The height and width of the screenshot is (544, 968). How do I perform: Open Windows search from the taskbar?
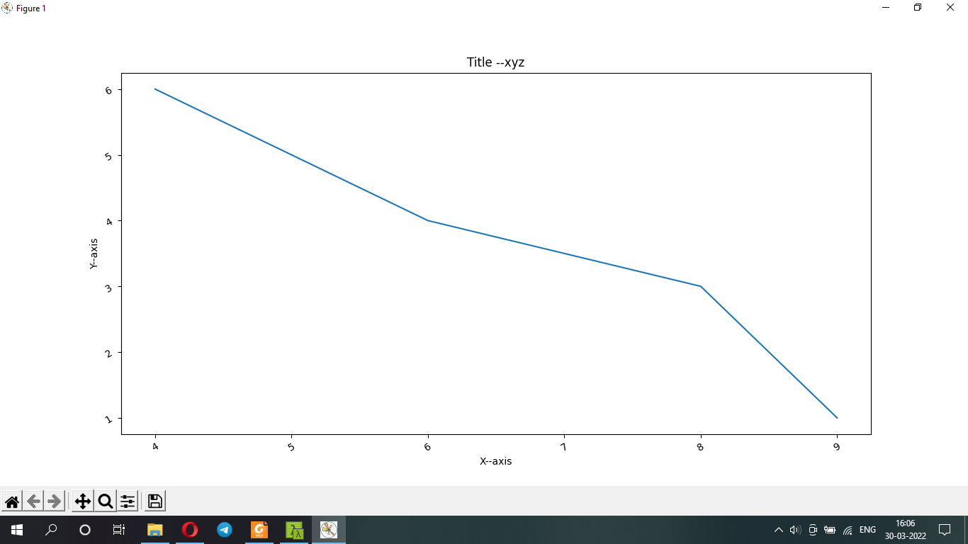tap(50, 529)
